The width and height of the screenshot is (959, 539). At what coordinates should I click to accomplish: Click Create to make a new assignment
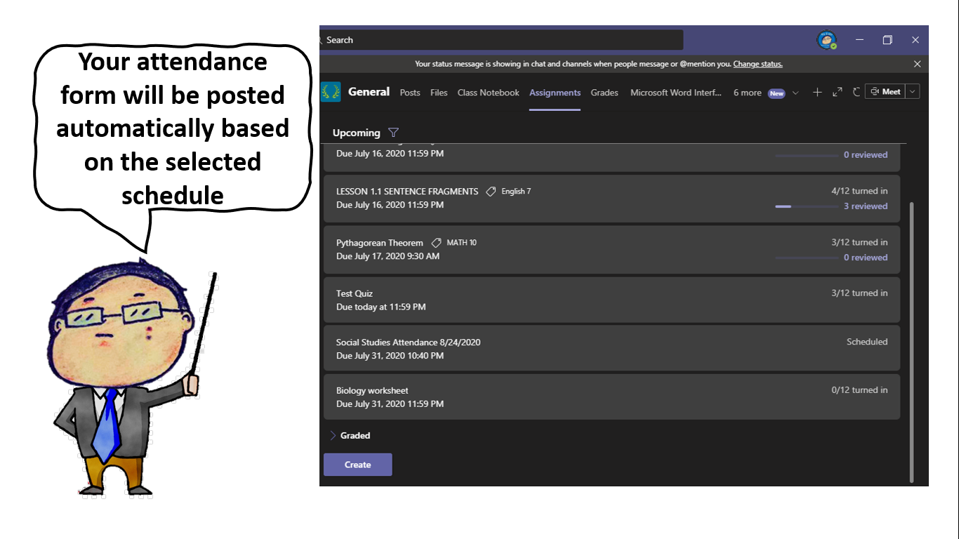point(357,464)
